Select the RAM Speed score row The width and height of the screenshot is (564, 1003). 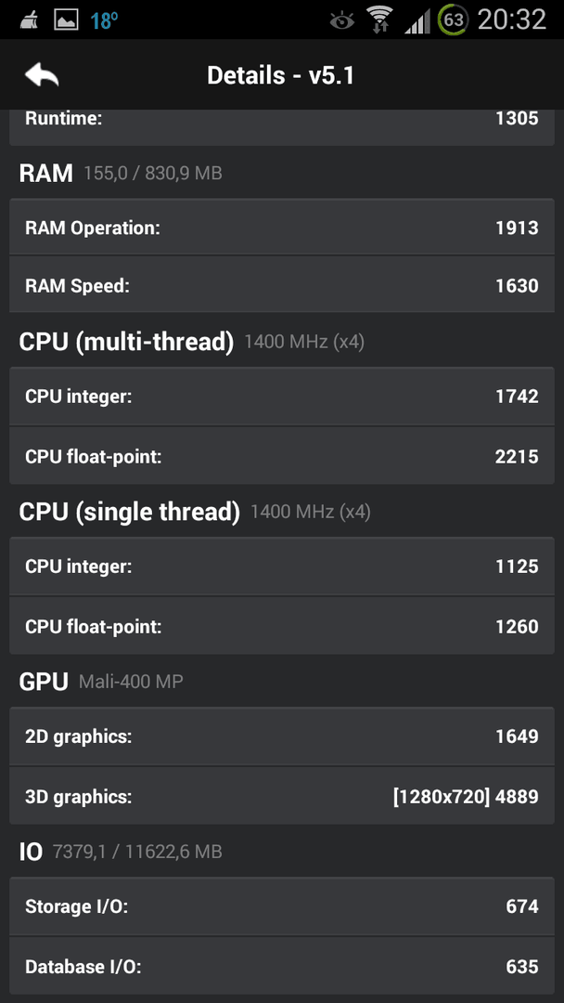point(282,285)
